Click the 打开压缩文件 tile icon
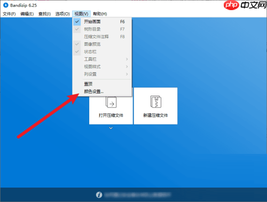267x202 pixels. click(111, 102)
